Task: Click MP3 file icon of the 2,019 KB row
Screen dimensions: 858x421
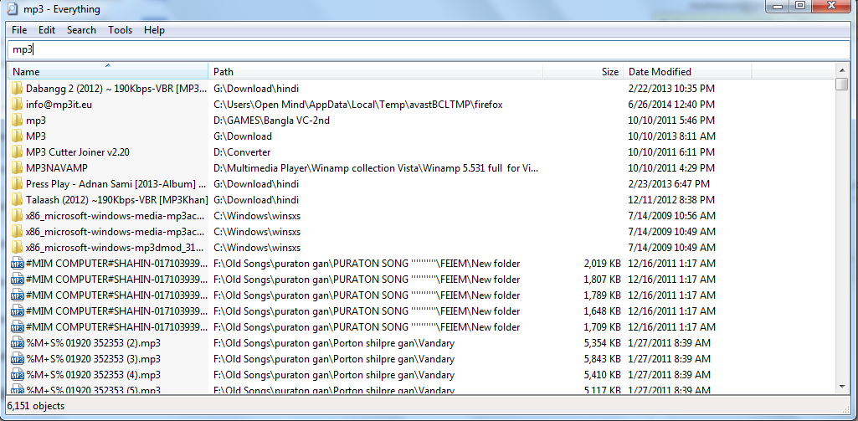Action: pos(17,264)
